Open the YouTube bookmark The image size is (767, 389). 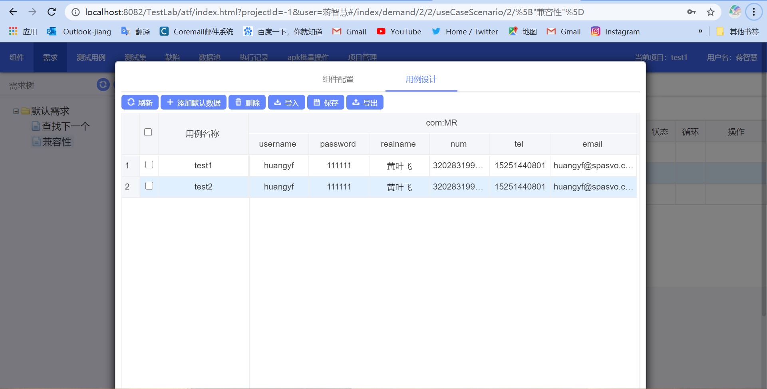point(399,32)
